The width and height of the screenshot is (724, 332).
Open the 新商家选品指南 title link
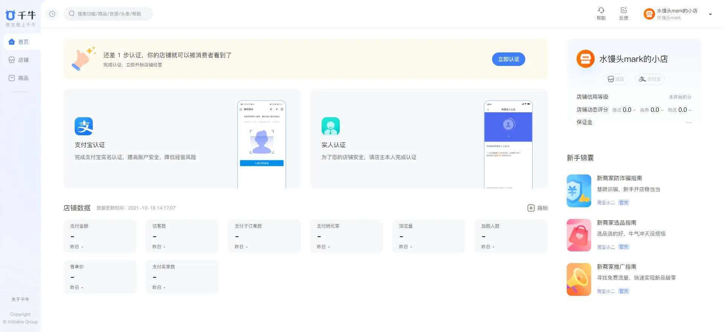click(x=617, y=223)
